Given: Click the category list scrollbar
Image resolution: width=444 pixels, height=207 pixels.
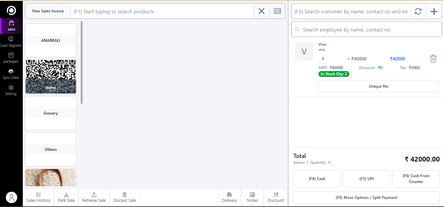Looking at the screenshot, I should click(x=82, y=62).
